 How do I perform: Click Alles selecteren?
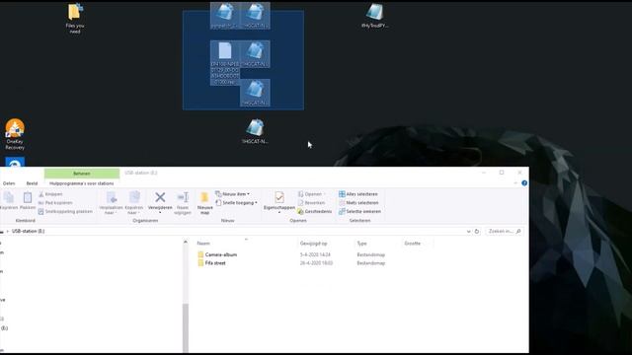[358, 194]
